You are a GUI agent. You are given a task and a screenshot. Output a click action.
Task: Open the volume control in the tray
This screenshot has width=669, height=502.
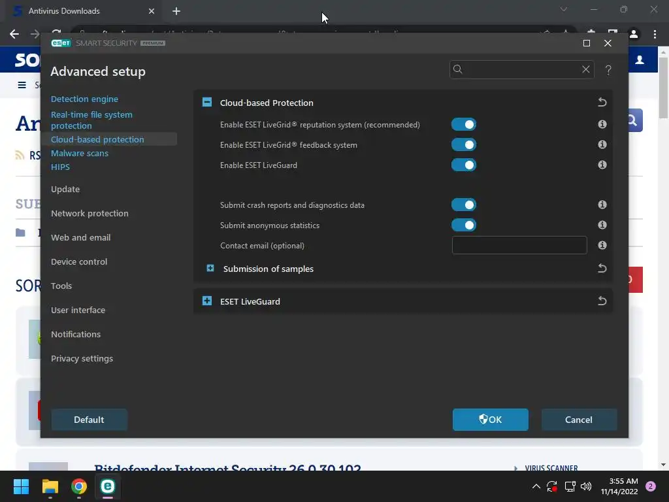click(x=586, y=486)
